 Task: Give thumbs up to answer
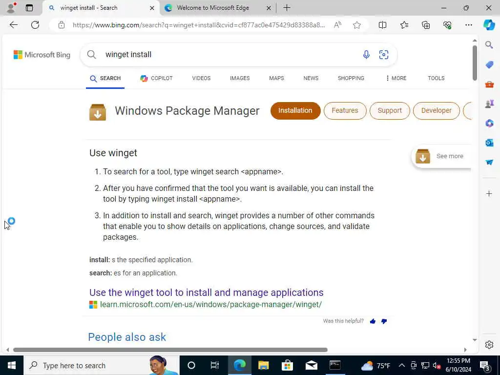pos(373,321)
